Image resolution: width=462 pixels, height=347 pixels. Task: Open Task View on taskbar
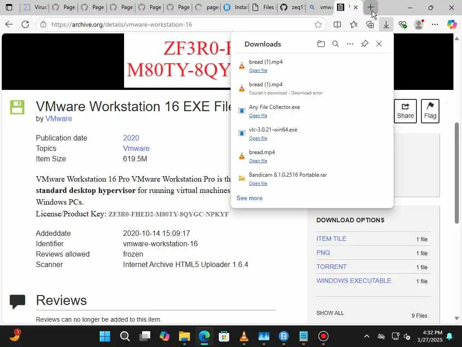click(145, 336)
